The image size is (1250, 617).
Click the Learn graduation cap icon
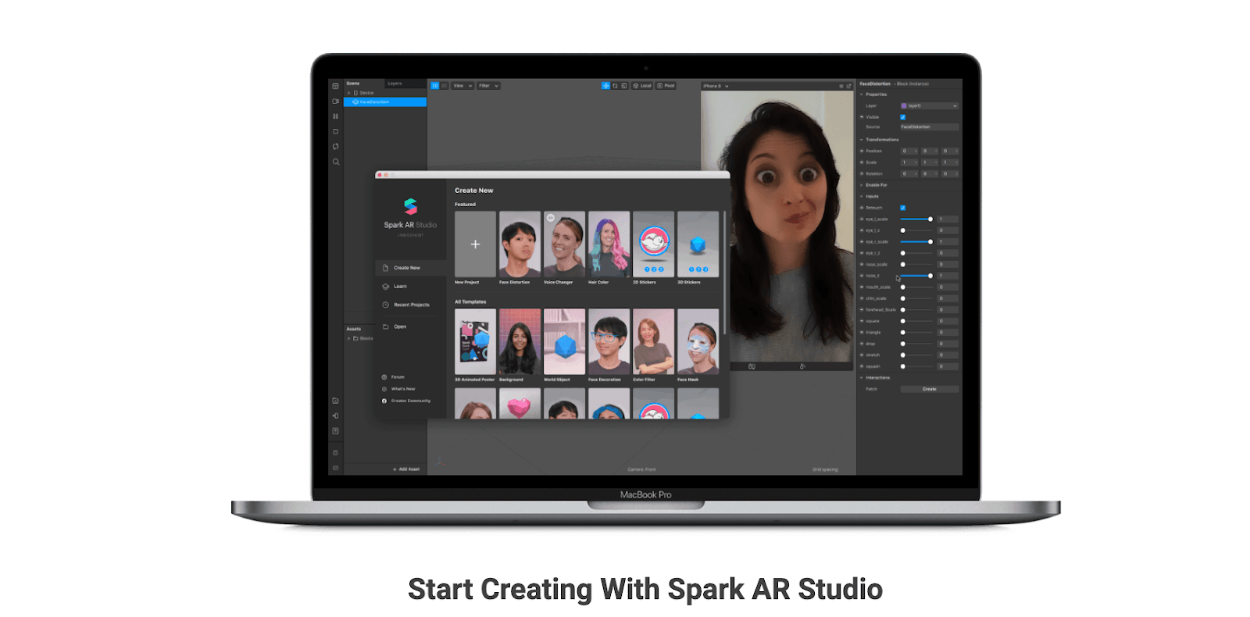(x=385, y=287)
